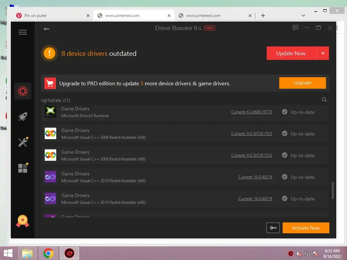Open Visual C++ 2008 (x64) version link
Viewport: 347px width, 260px height.
(x=252, y=134)
